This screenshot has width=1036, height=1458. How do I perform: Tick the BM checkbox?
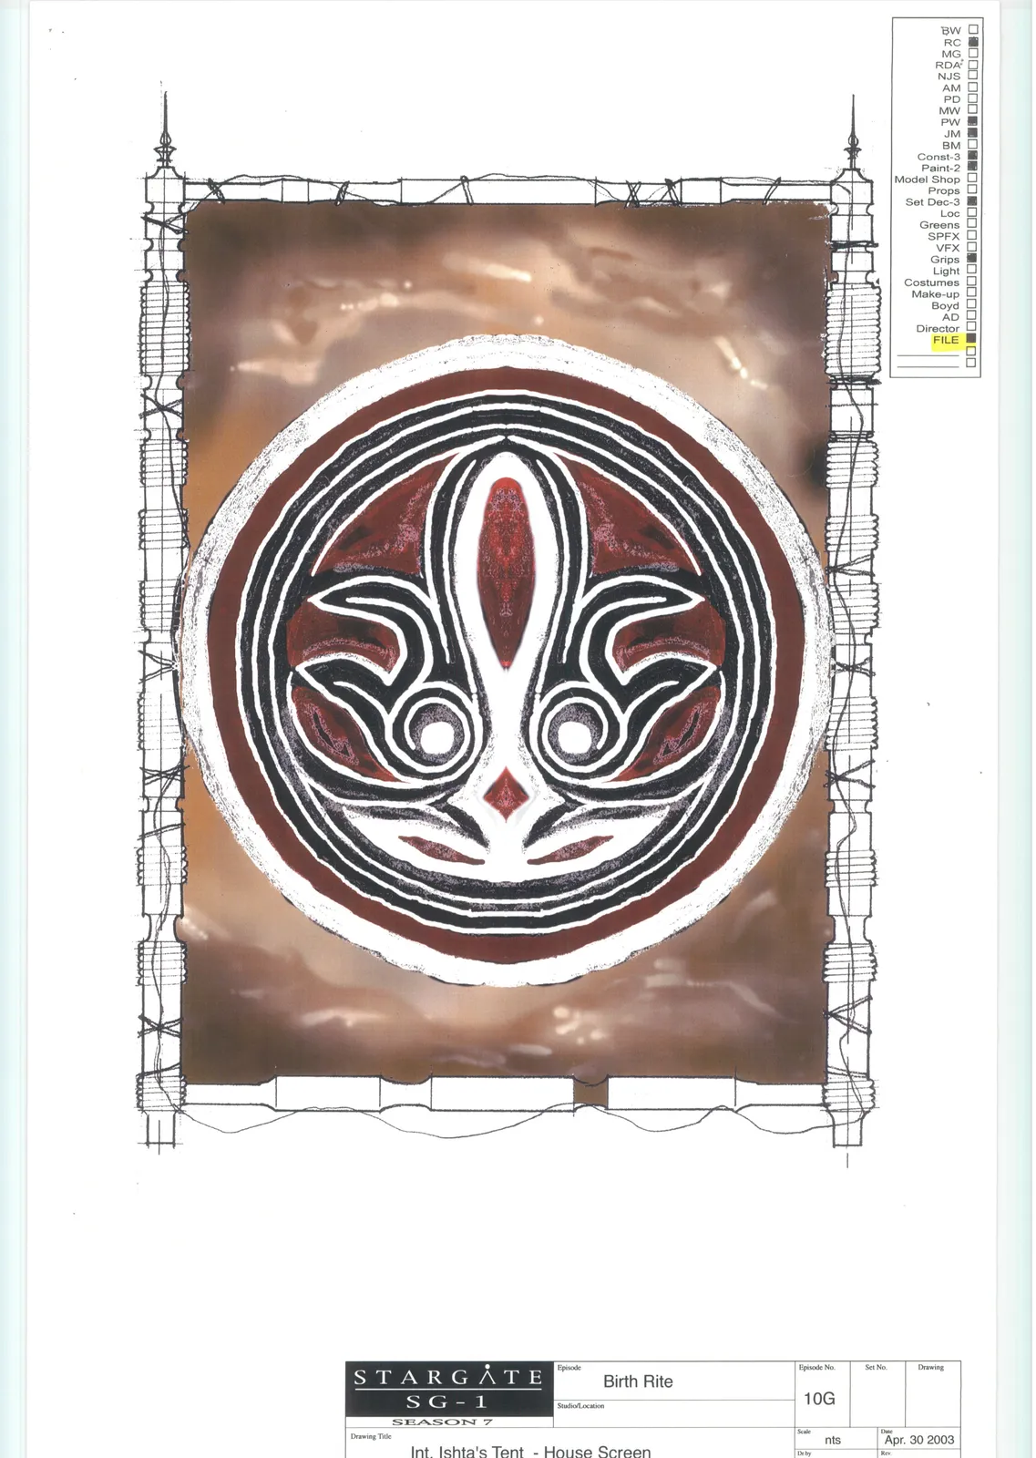pyautogui.click(x=973, y=144)
